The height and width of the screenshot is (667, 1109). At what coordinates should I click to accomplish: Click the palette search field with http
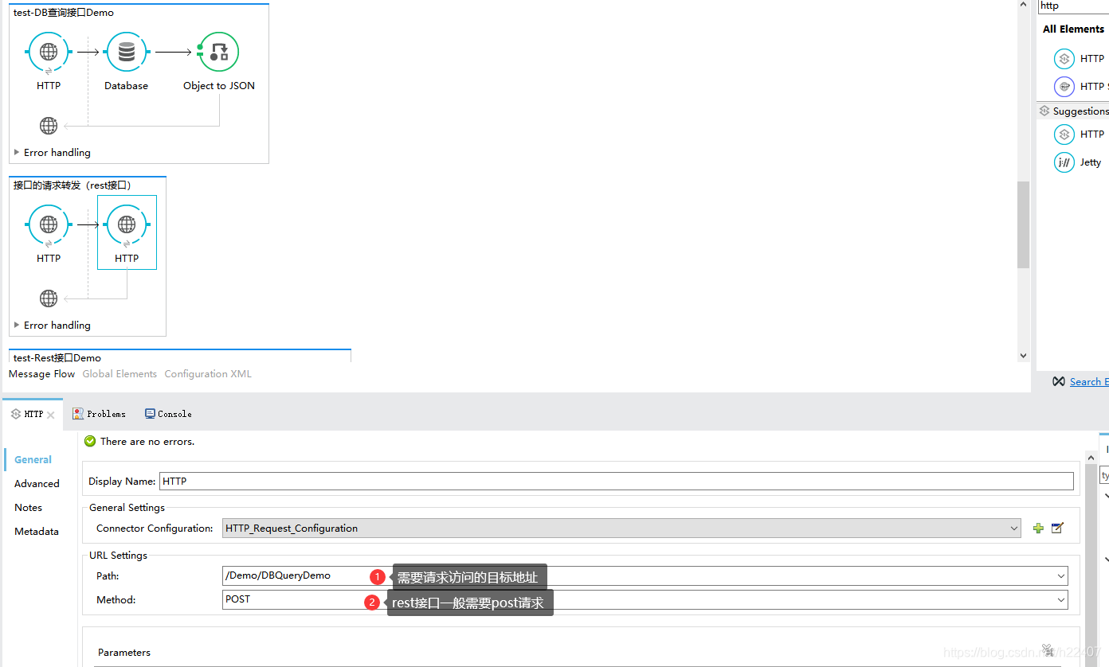[1073, 6]
